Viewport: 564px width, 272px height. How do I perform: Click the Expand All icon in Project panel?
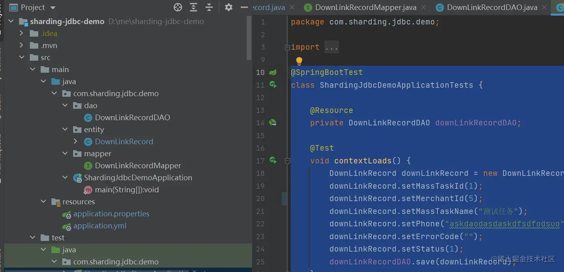click(193, 7)
